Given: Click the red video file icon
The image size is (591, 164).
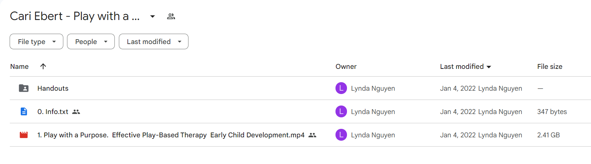Looking at the screenshot, I should (x=24, y=135).
